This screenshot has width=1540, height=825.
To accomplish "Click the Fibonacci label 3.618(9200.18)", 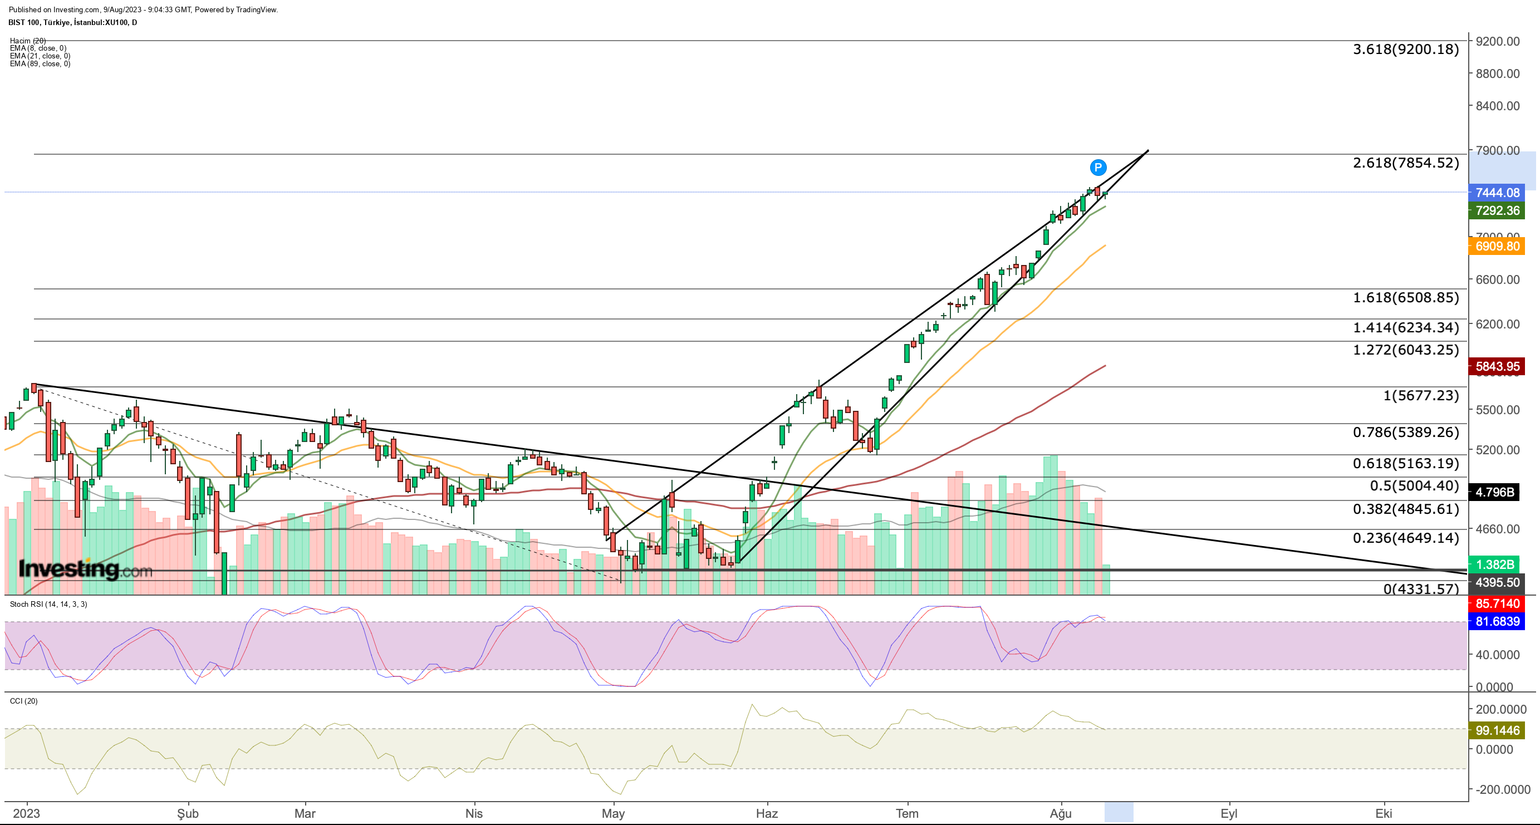I will (1406, 50).
